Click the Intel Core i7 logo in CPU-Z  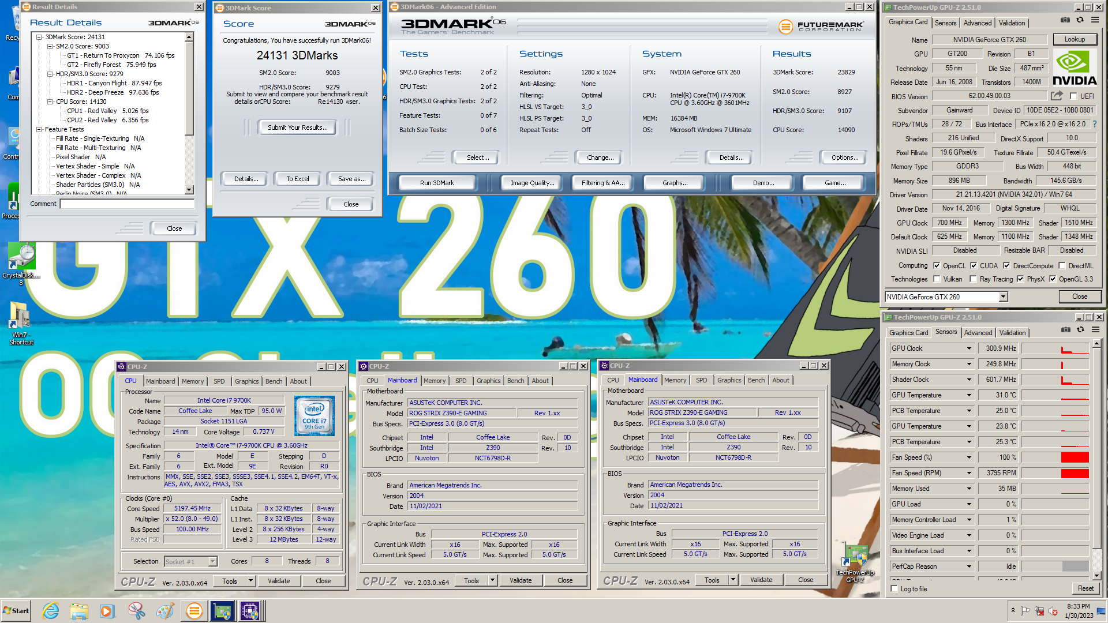click(315, 415)
